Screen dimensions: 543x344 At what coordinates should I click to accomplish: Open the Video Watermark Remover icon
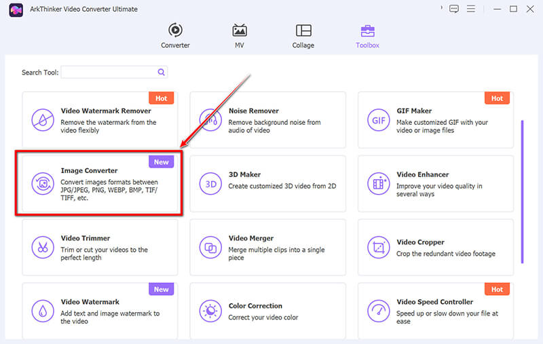click(x=43, y=120)
